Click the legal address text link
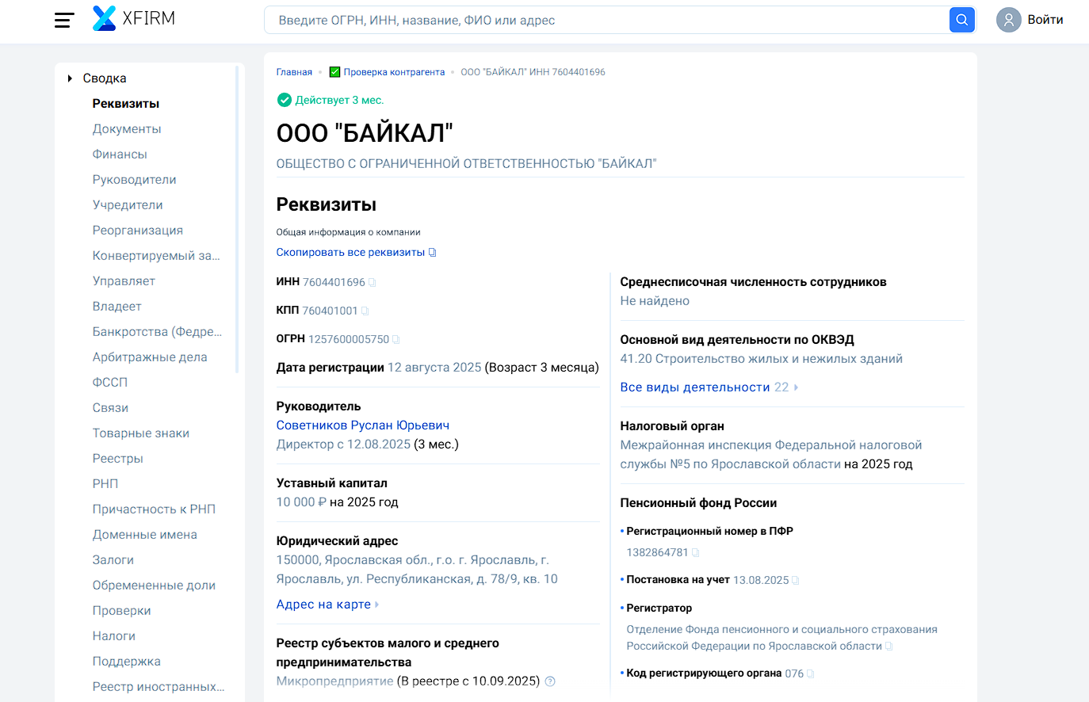 (x=417, y=570)
